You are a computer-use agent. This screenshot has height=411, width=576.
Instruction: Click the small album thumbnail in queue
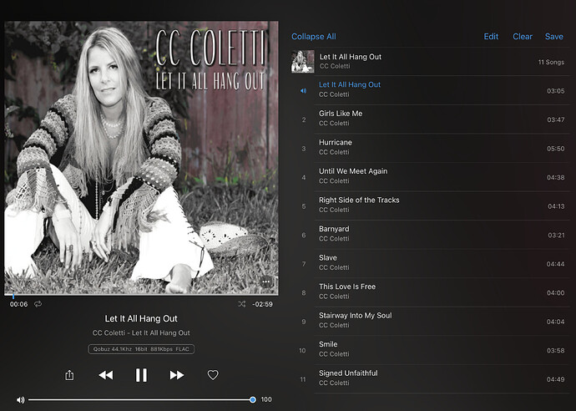pos(303,61)
